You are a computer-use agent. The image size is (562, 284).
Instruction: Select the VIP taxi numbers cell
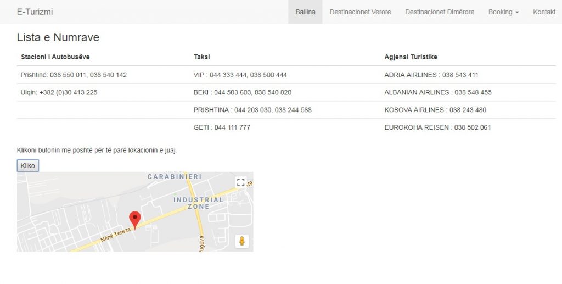coord(285,75)
